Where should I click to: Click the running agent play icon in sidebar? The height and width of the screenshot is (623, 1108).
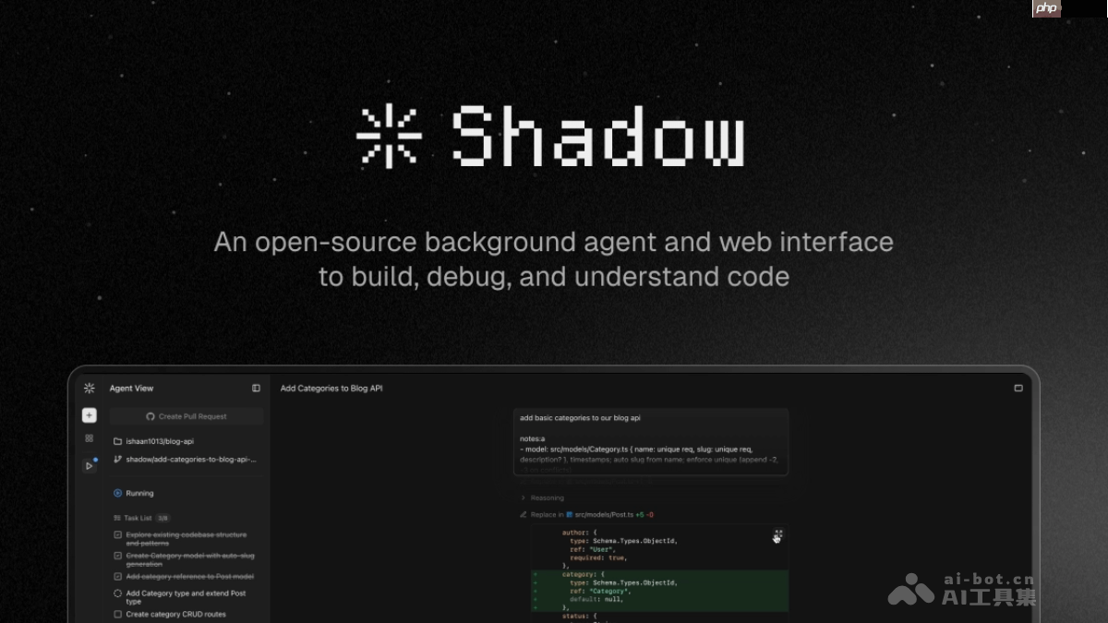(89, 465)
